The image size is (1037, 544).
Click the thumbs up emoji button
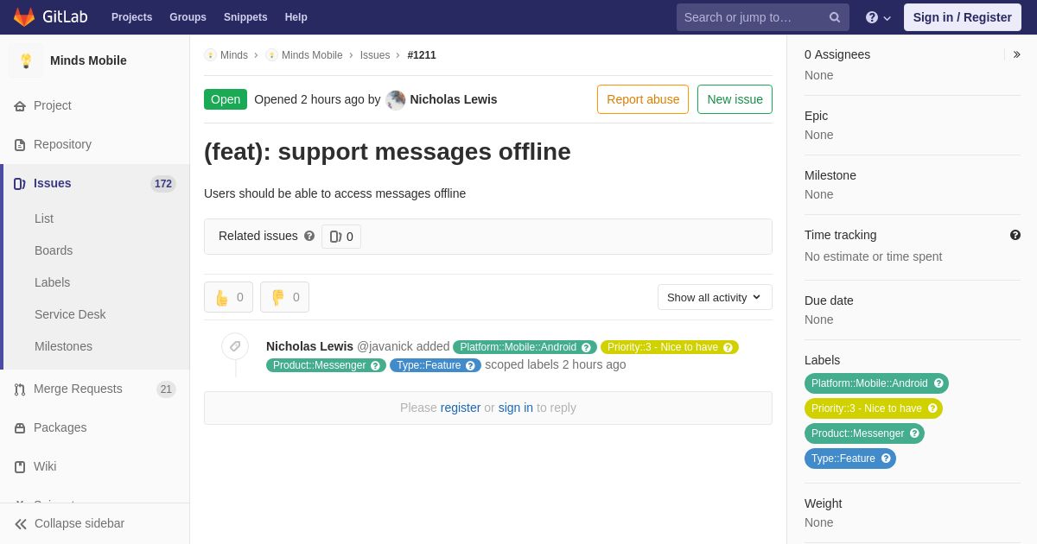[228, 297]
